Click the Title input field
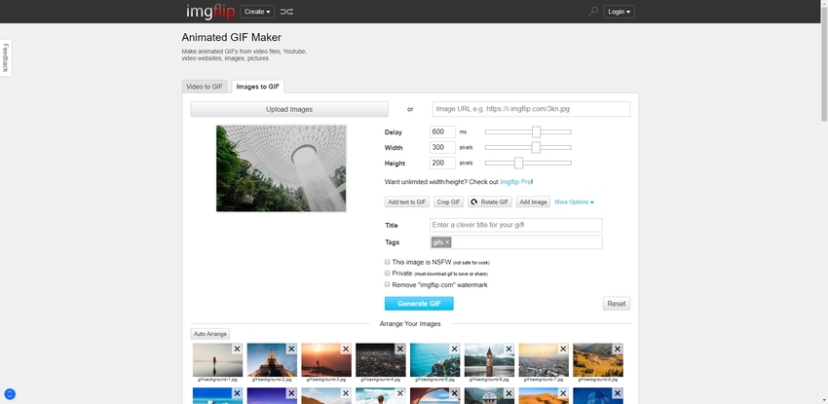828x404 pixels. [x=516, y=225]
